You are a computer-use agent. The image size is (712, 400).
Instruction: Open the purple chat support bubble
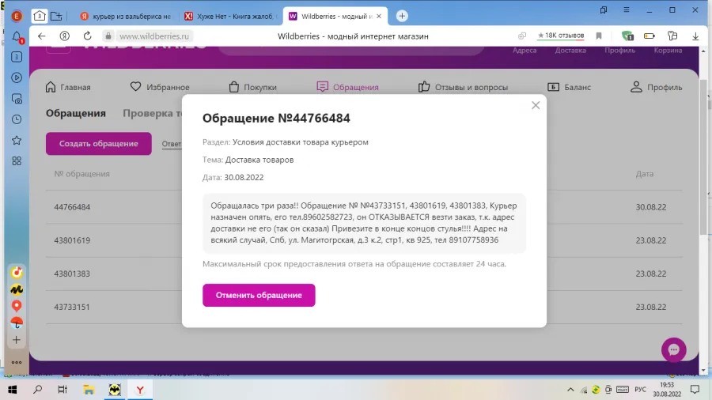pyautogui.click(x=674, y=349)
